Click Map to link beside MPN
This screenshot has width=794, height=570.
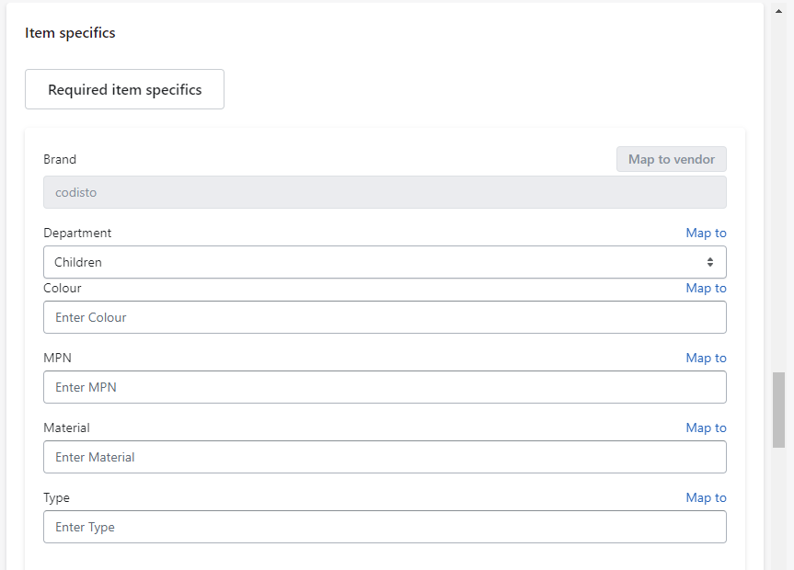(706, 358)
